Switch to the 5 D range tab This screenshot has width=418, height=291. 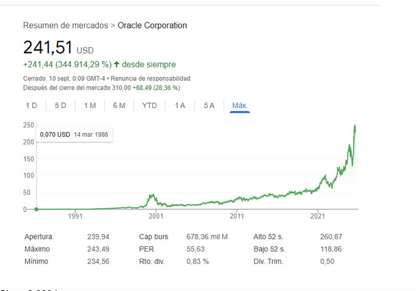pos(61,105)
